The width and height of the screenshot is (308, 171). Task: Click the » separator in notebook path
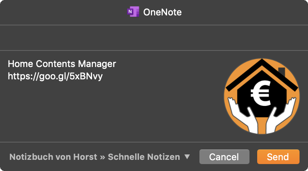(x=102, y=157)
